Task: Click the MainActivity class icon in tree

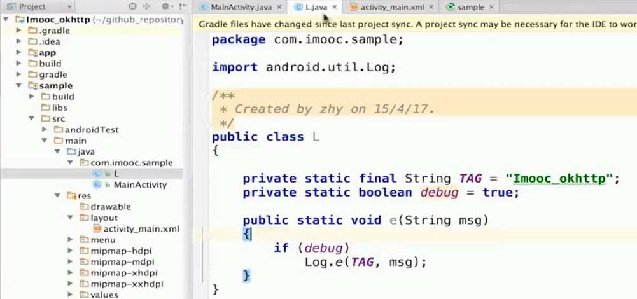Action: pyautogui.click(x=97, y=184)
